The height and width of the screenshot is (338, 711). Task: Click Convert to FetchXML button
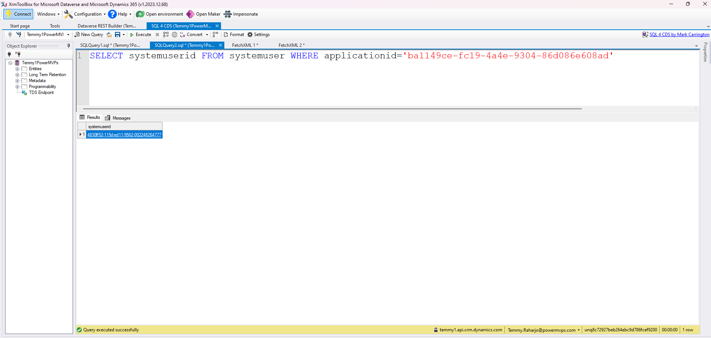click(x=191, y=35)
